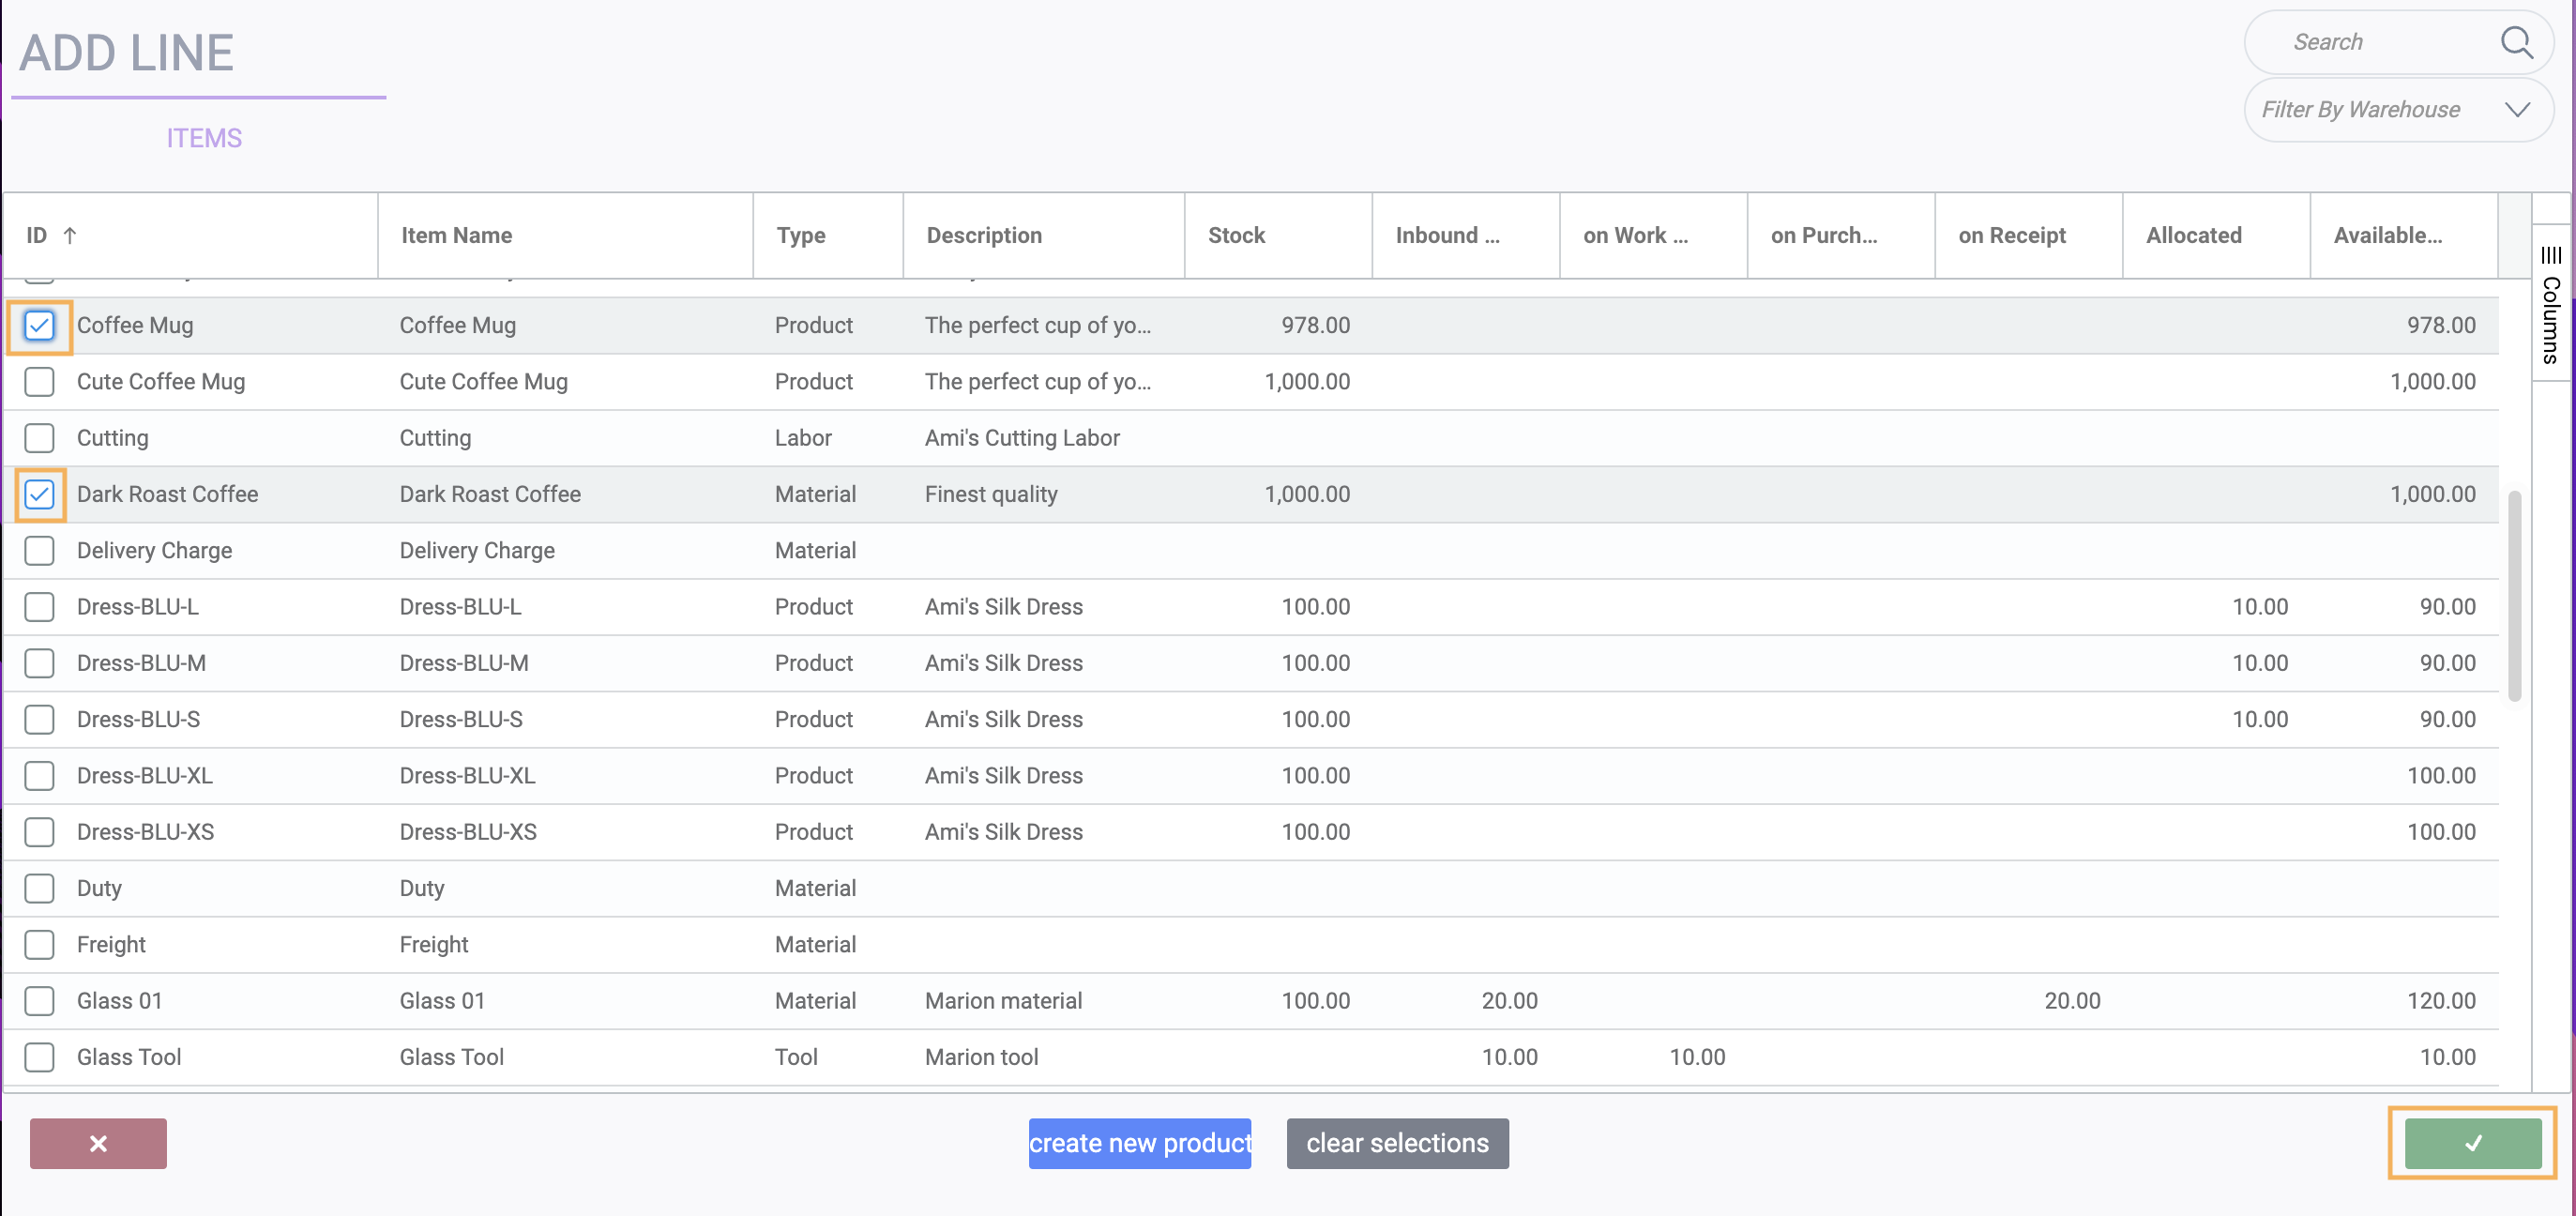
Task: Click the vertical table scrollbar thumb
Action: 2514,595
